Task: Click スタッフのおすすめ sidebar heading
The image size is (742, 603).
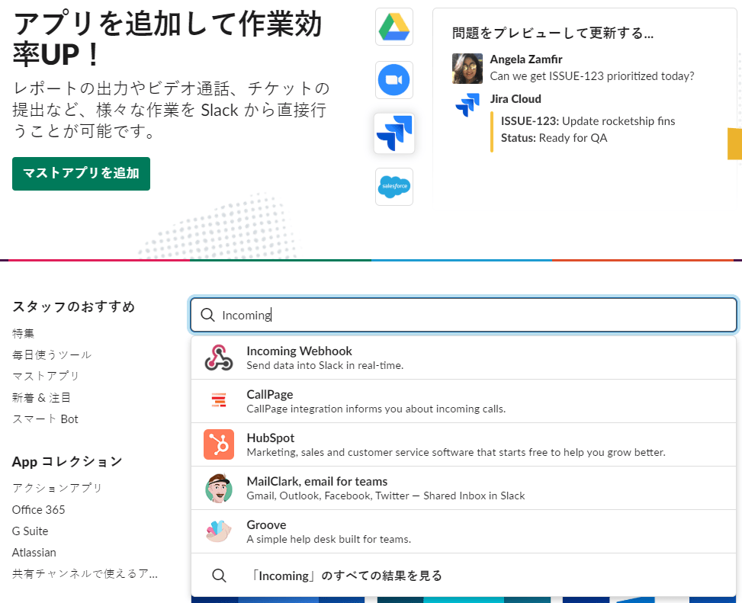Action: click(x=73, y=307)
